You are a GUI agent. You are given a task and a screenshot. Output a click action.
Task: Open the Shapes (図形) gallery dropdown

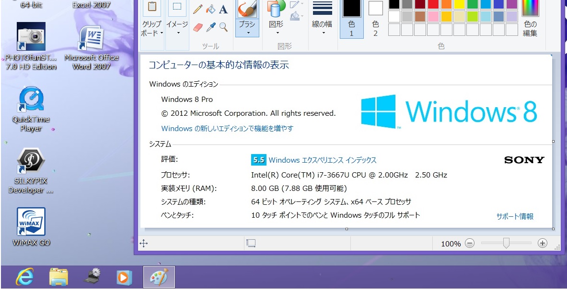click(277, 28)
